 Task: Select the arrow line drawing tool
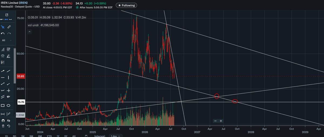[3, 71]
